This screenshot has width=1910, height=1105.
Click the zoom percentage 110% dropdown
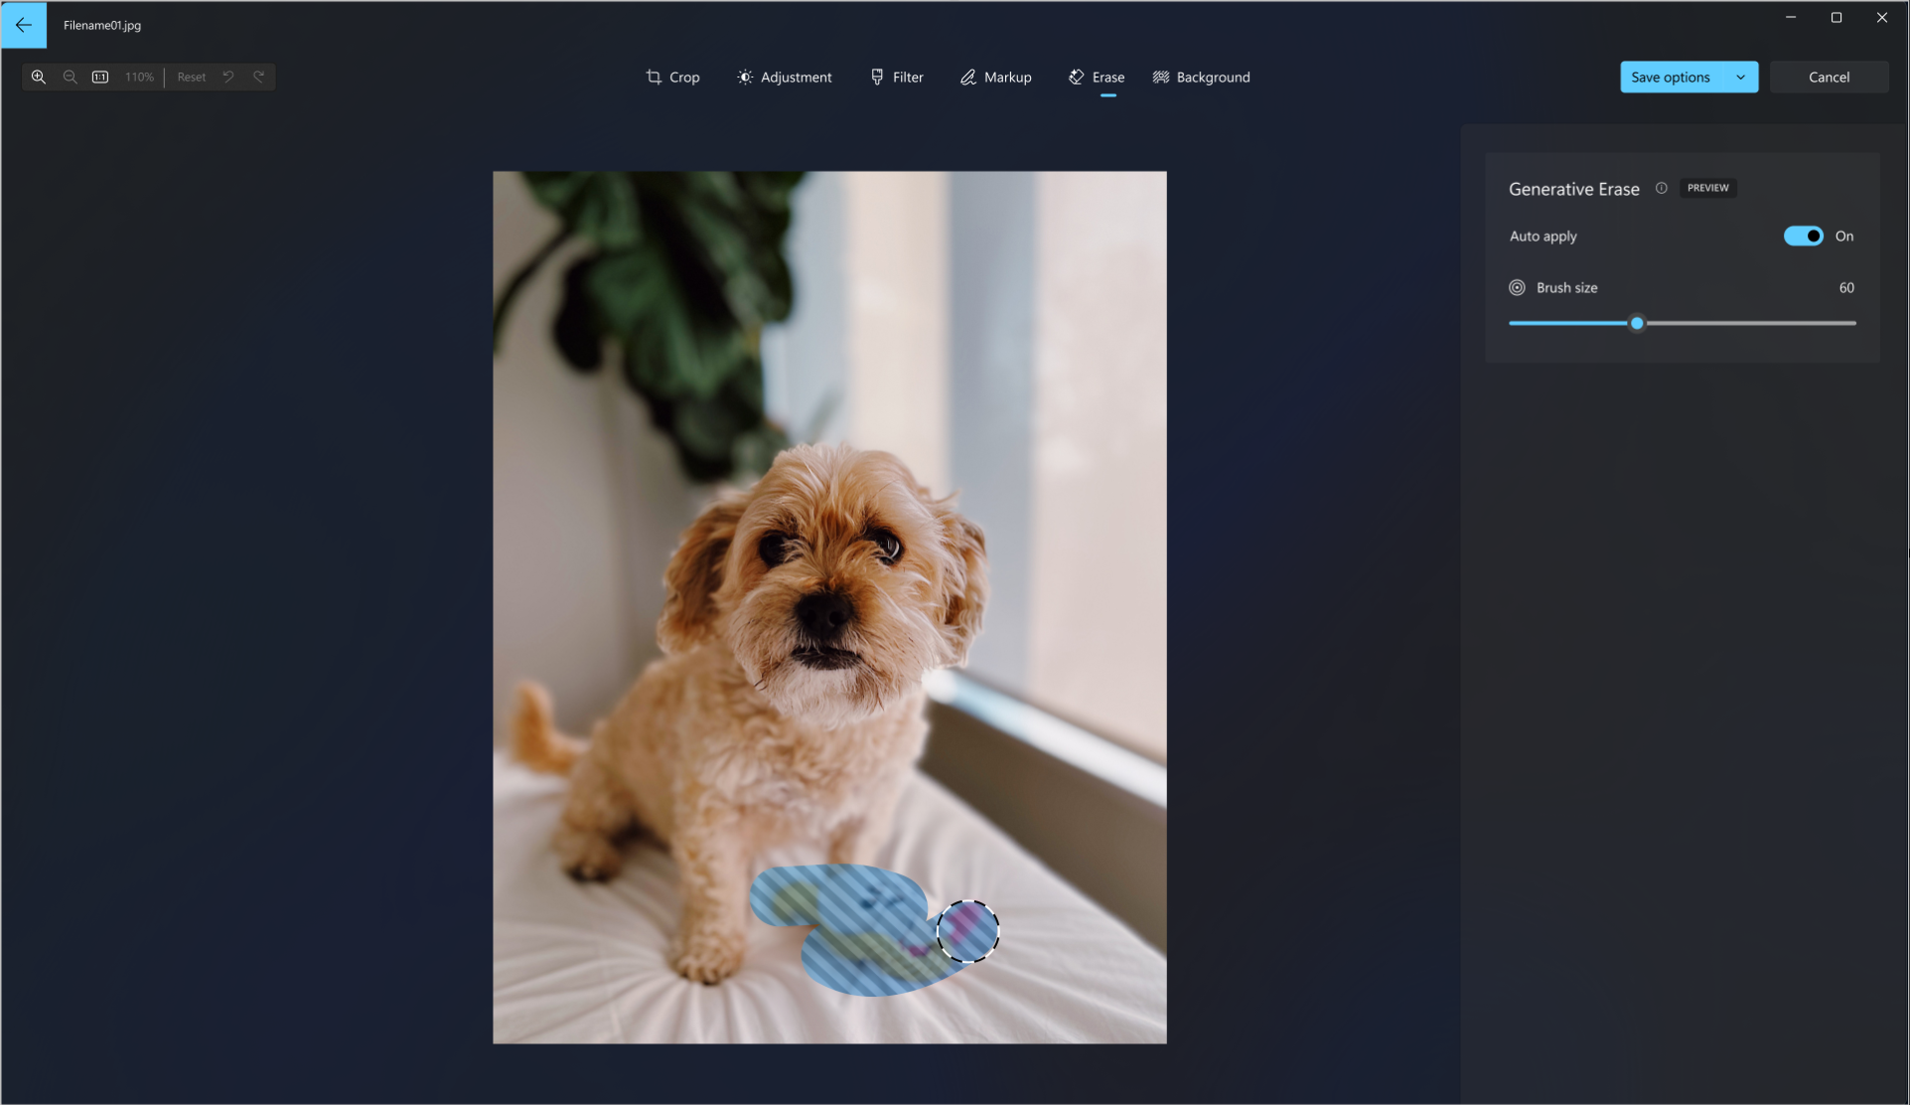[138, 77]
